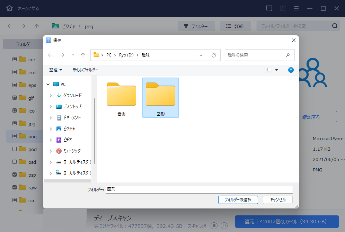Stop the deep scan

pyautogui.click(x=214, y=226)
